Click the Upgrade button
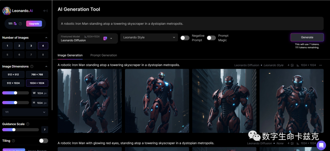330x151 pixels. (x=34, y=24)
